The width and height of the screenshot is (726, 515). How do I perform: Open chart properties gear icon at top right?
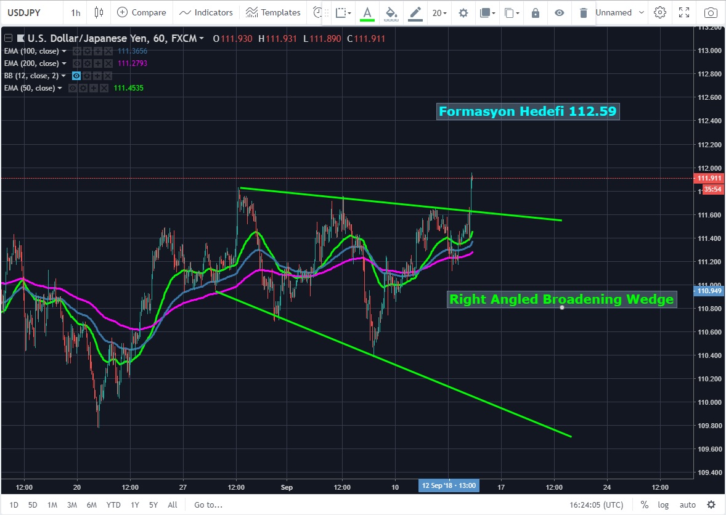click(x=660, y=12)
